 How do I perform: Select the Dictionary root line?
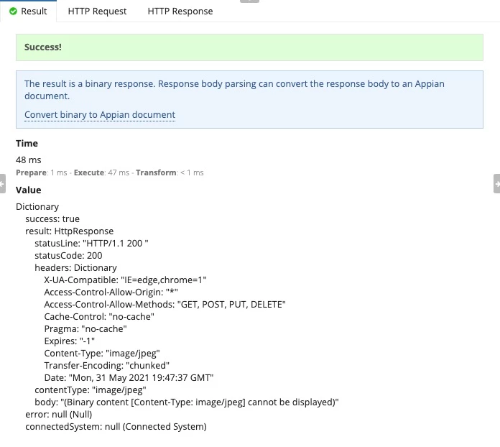pyautogui.click(x=37, y=207)
